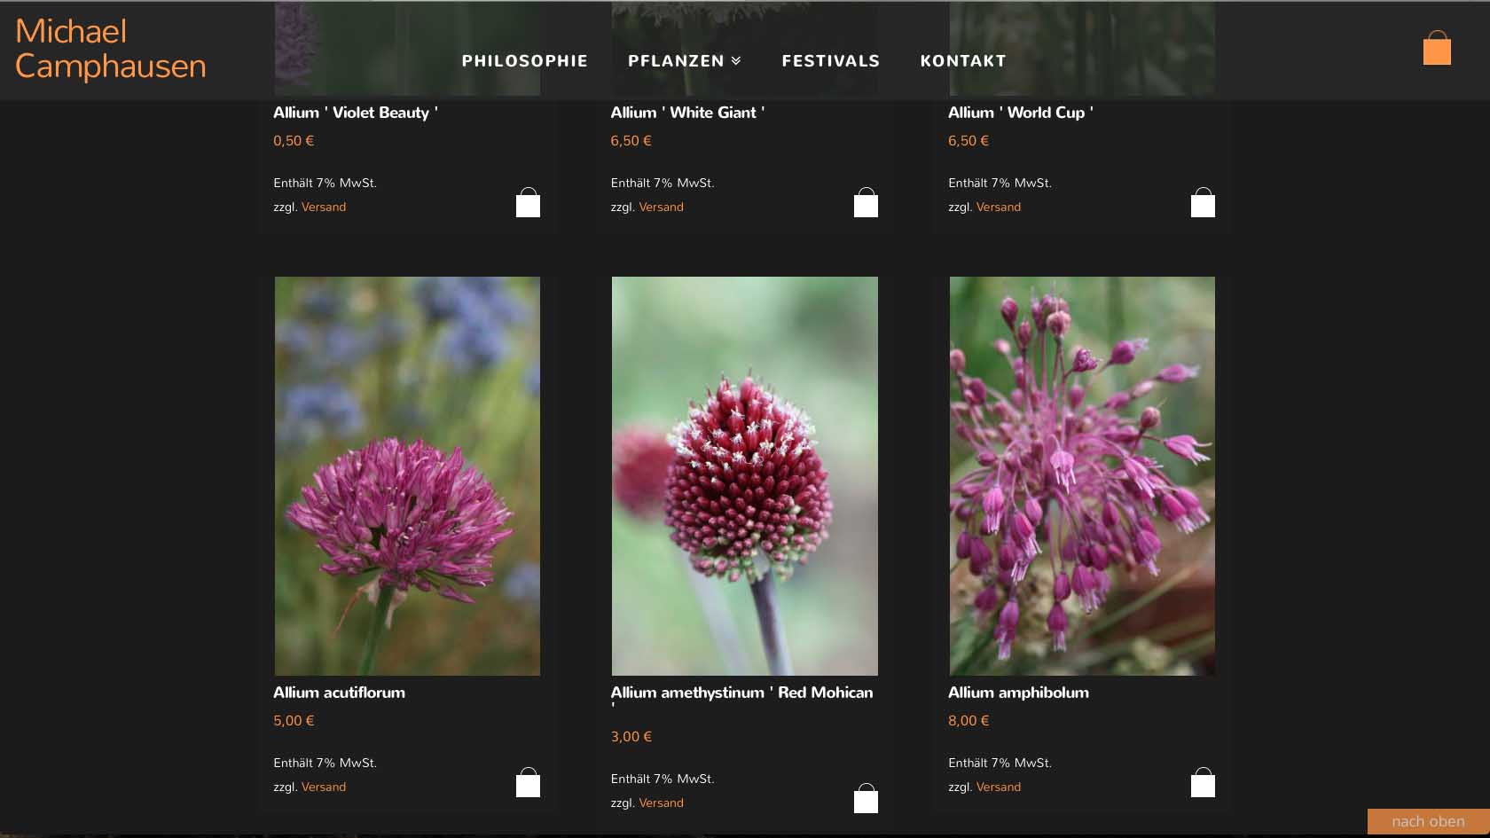Open Versand link under Allium acutiflorum

click(324, 787)
